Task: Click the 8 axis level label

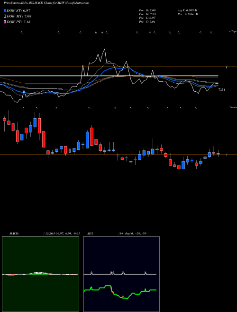Action: click(227, 68)
